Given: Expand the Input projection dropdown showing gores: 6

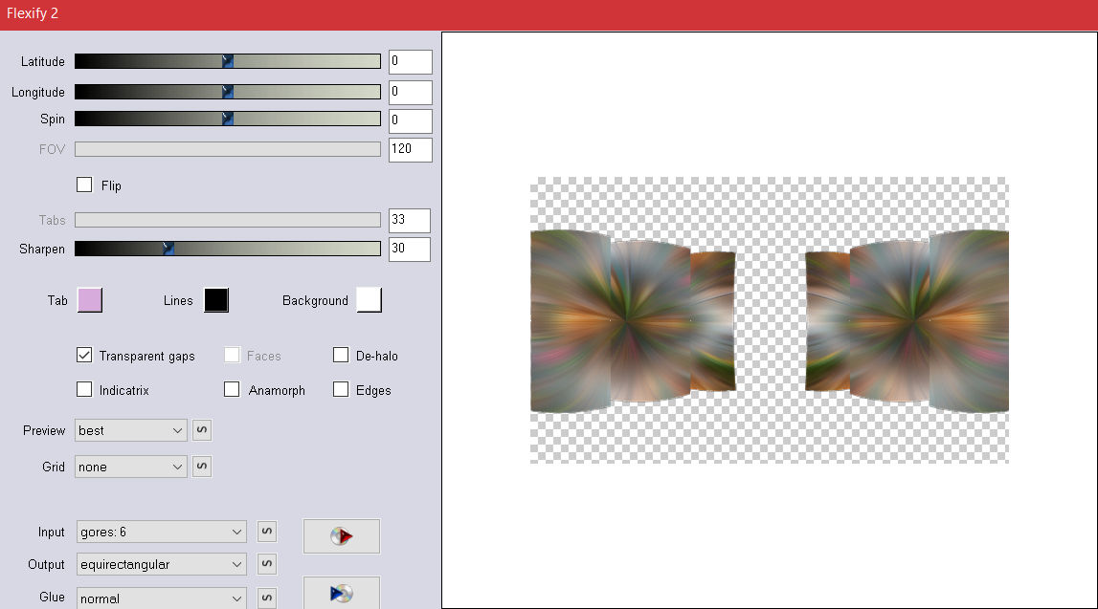Looking at the screenshot, I should pos(161,532).
